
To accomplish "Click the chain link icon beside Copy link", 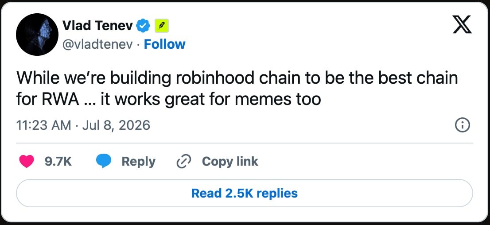I will pos(184,162).
